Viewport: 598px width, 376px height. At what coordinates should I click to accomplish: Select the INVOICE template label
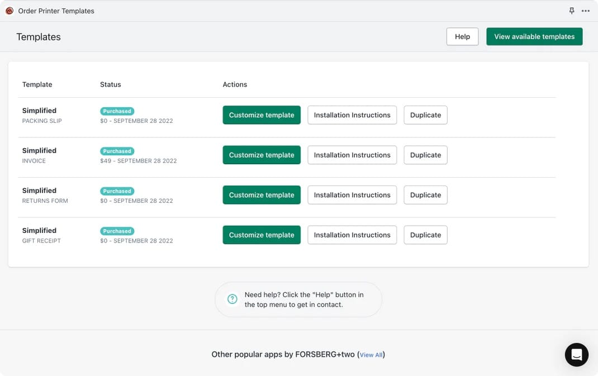pos(34,161)
